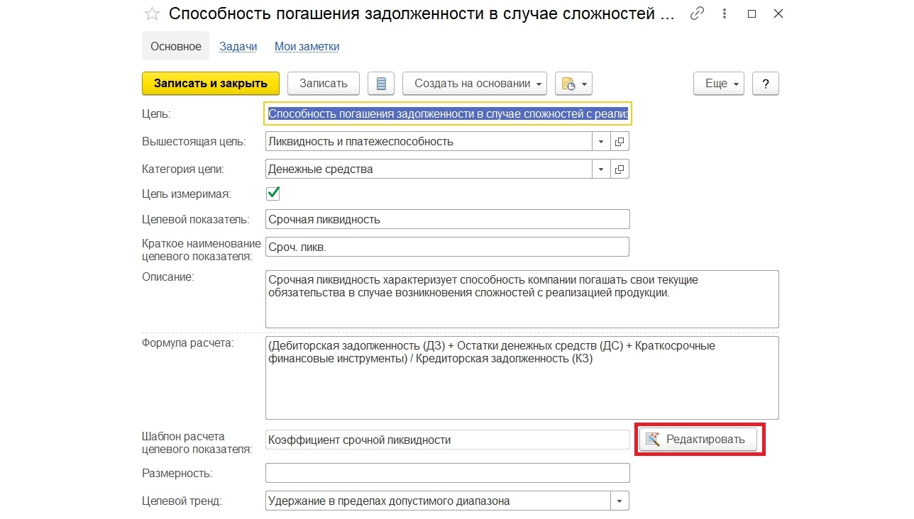Click into the Размерность input field
The width and height of the screenshot is (914, 519).
(x=447, y=473)
